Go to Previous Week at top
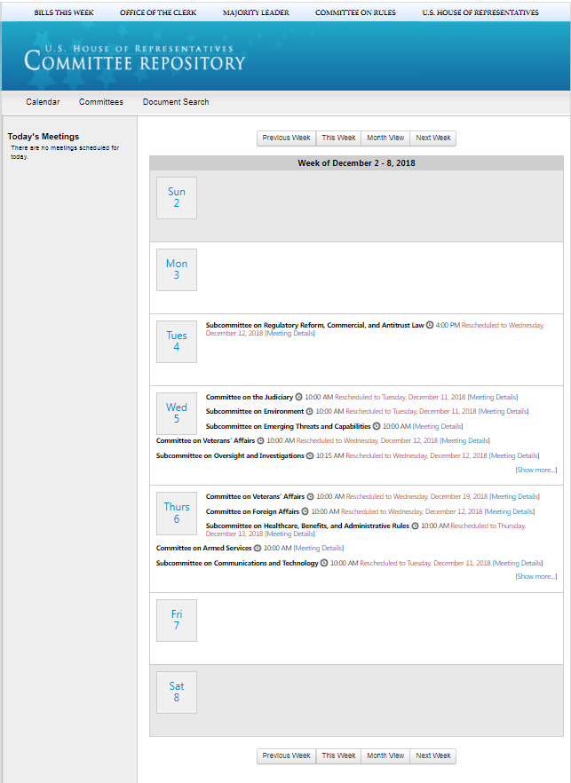 point(286,138)
